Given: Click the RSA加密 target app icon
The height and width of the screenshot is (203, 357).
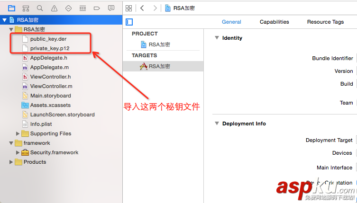Looking at the screenshot, I should pyautogui.click(x=144, y=66).
